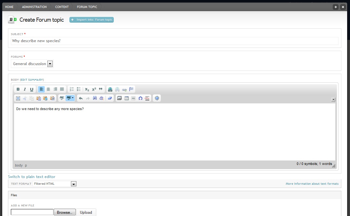Insert a block quote
350x216 pixels.
(101, 89)
